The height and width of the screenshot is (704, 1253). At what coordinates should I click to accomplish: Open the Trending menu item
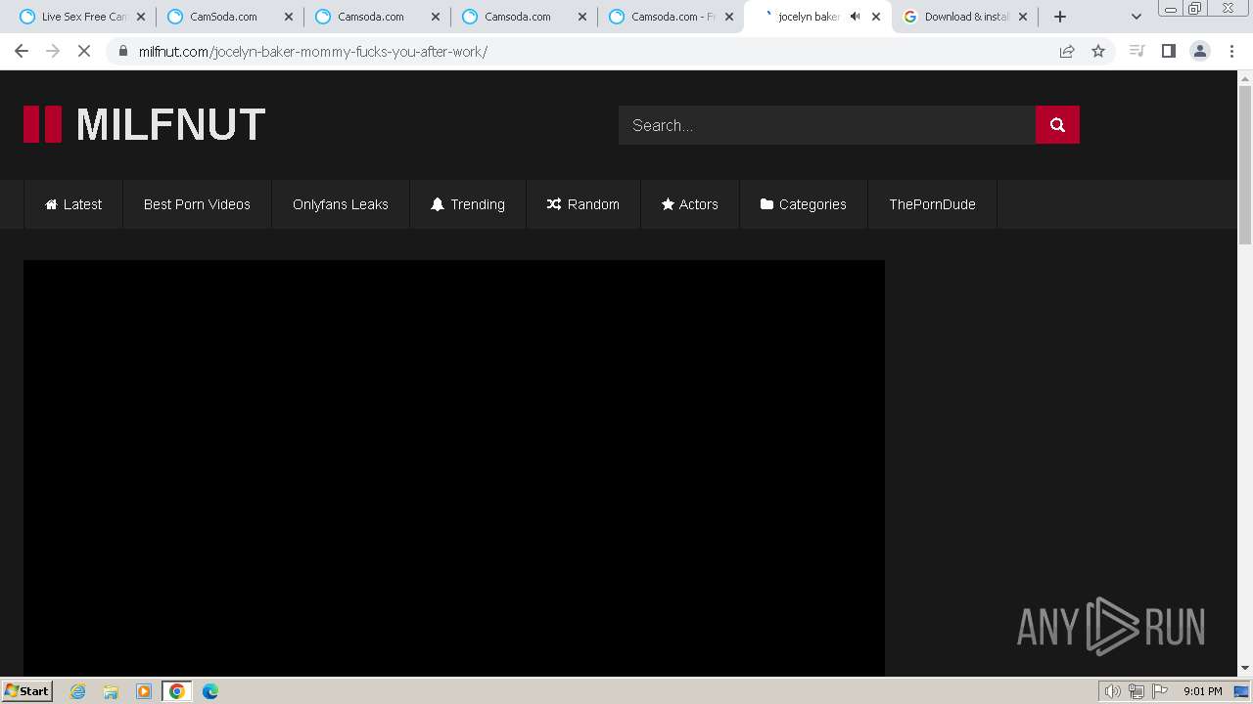(468, 204)
